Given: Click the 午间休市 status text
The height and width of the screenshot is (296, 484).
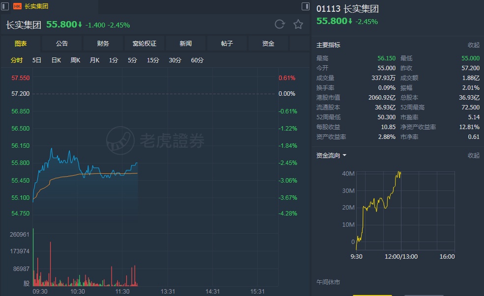Looking at the screenshot, I should (x=328, y=282).
